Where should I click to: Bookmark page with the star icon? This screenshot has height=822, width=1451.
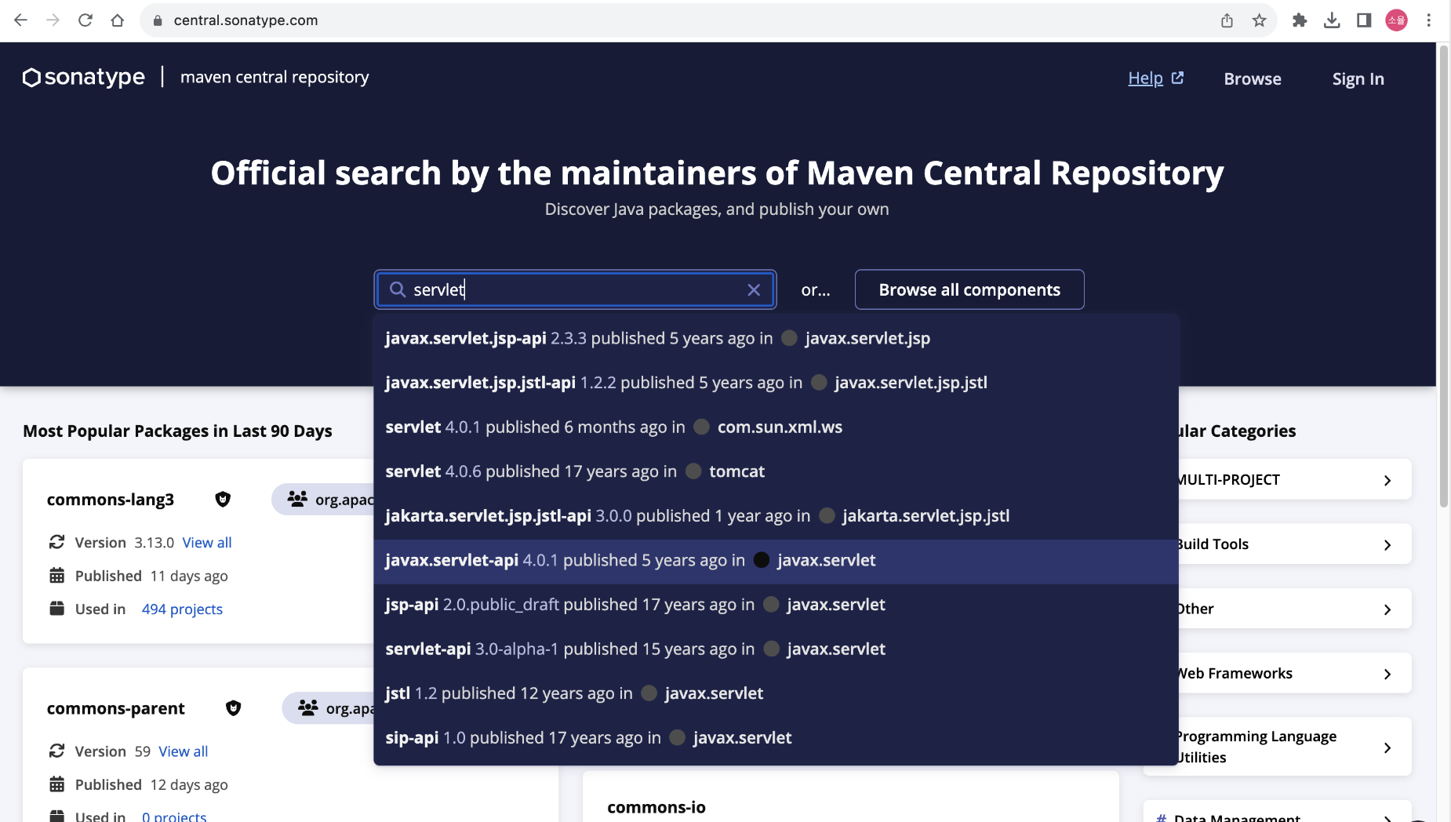tap(1259, 20)
